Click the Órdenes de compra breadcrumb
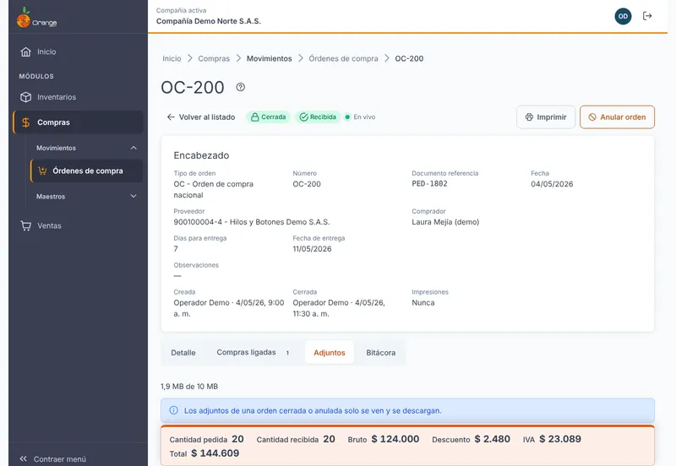 [x=343, y=58]
